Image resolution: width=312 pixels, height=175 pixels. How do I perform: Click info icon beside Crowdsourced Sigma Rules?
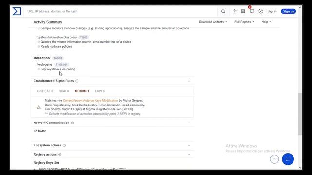pos(77,81)
